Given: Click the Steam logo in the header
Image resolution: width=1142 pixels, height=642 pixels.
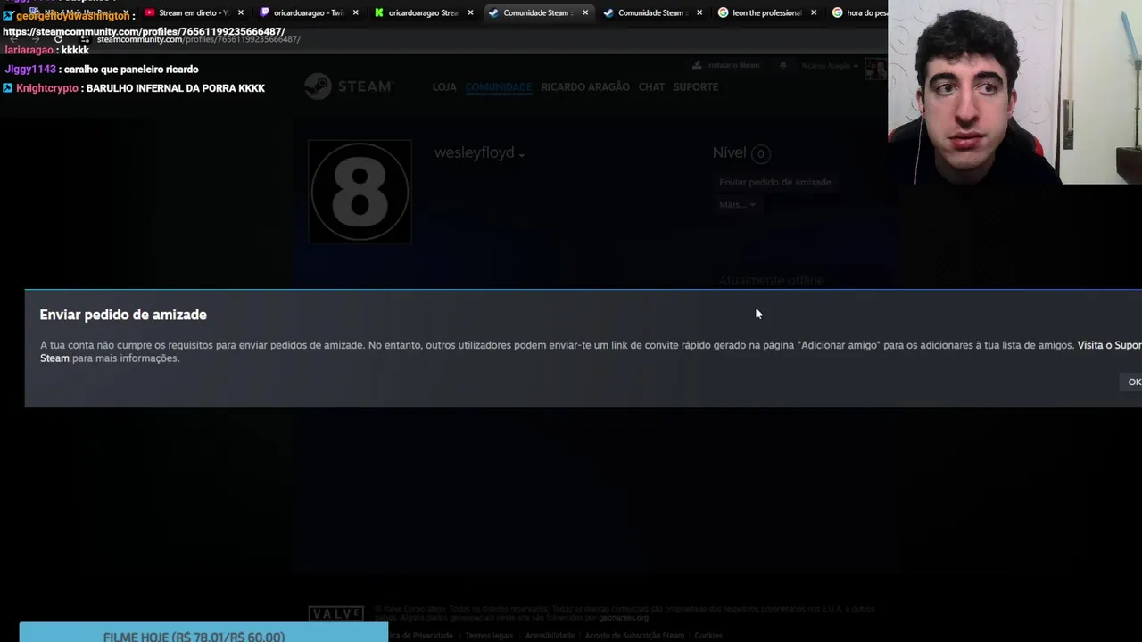Looking at the screenshot, I should coord(348,86).
